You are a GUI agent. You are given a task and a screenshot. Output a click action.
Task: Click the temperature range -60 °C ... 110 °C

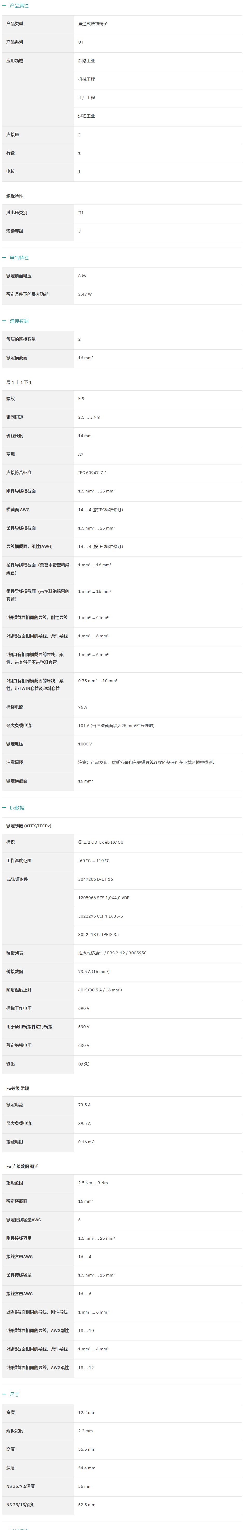[94, 861]
